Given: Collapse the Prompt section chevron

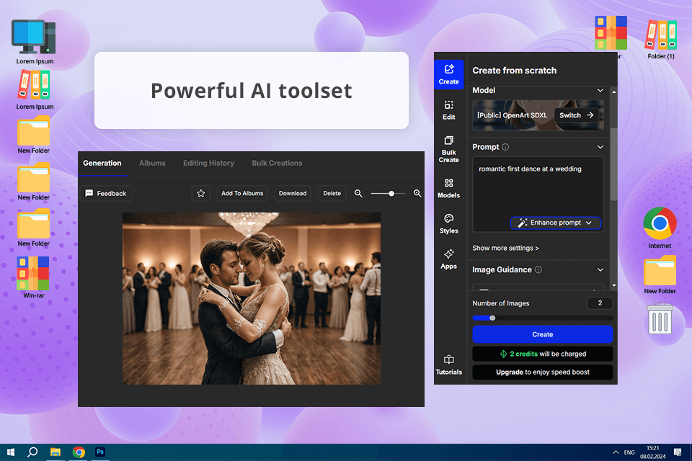Looking at the screenshot, I should [x=600, y=147].
